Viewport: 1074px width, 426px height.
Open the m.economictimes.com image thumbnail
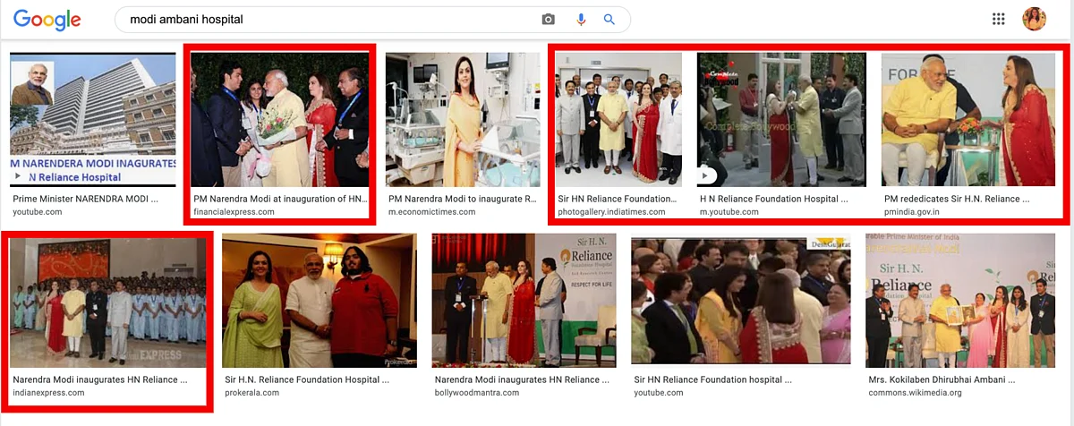point(462,119)
